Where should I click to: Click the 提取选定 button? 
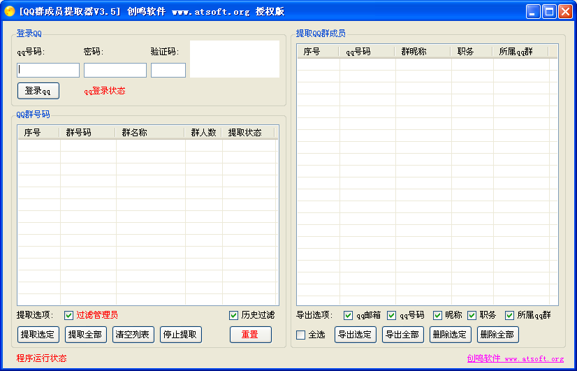38,335
